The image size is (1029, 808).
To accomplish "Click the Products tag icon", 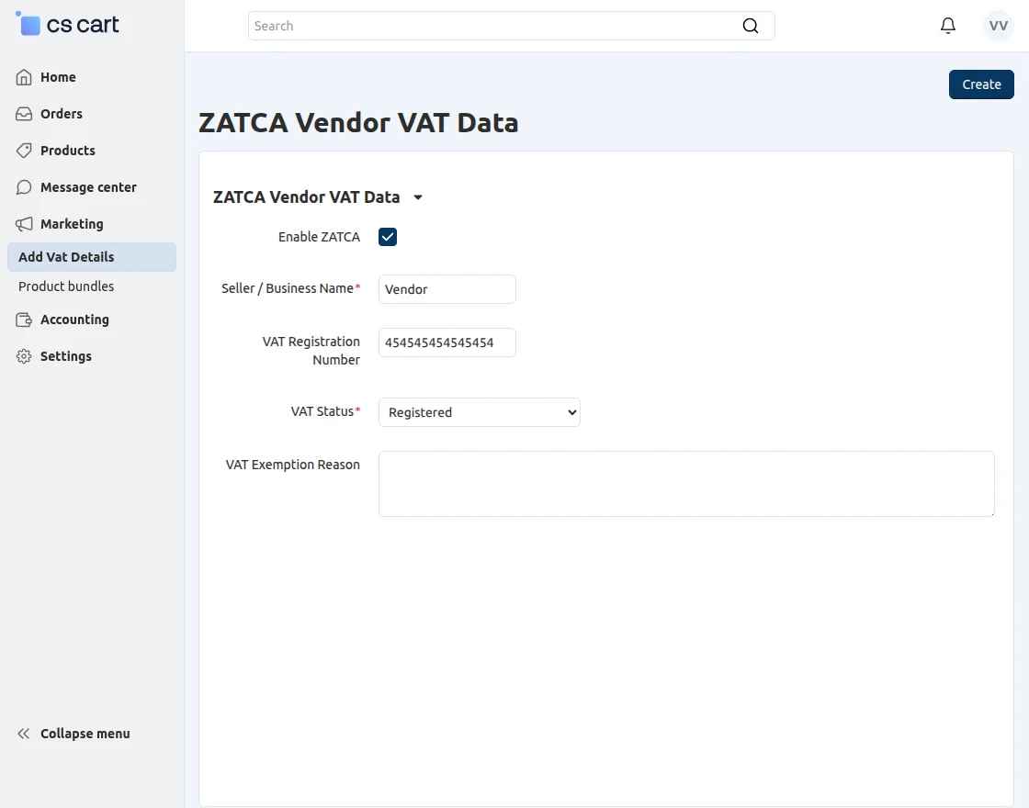I will (24, 151).
